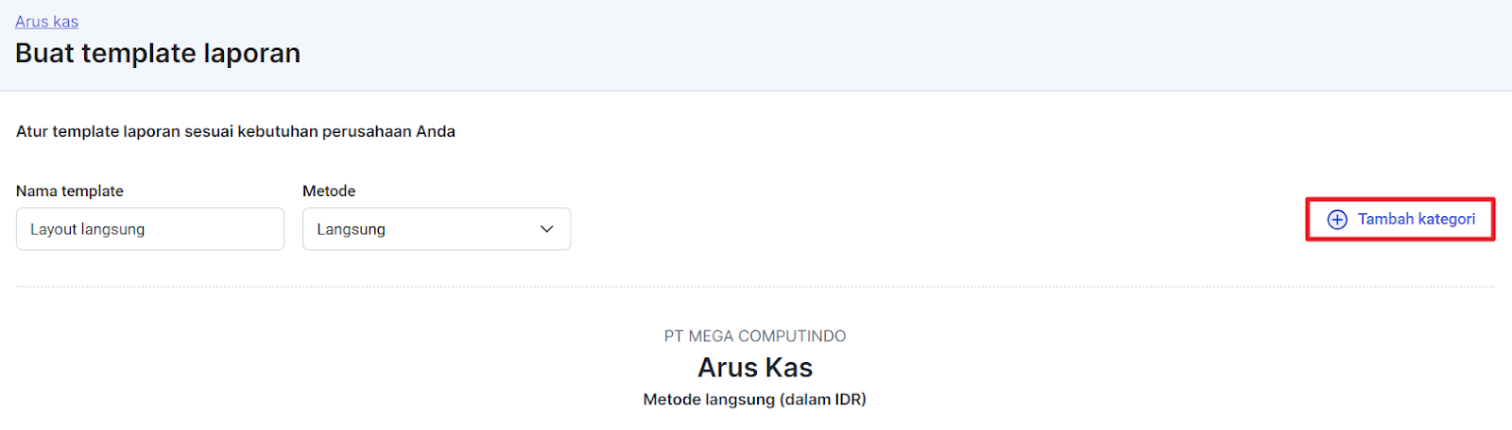Click the empty area right of Layout langsung
Viewport: 1512px width, 430px height.
point(214,229)
